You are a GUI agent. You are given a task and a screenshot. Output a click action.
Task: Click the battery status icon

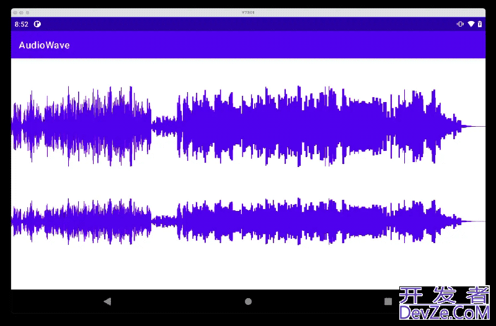tap(479, 24)
